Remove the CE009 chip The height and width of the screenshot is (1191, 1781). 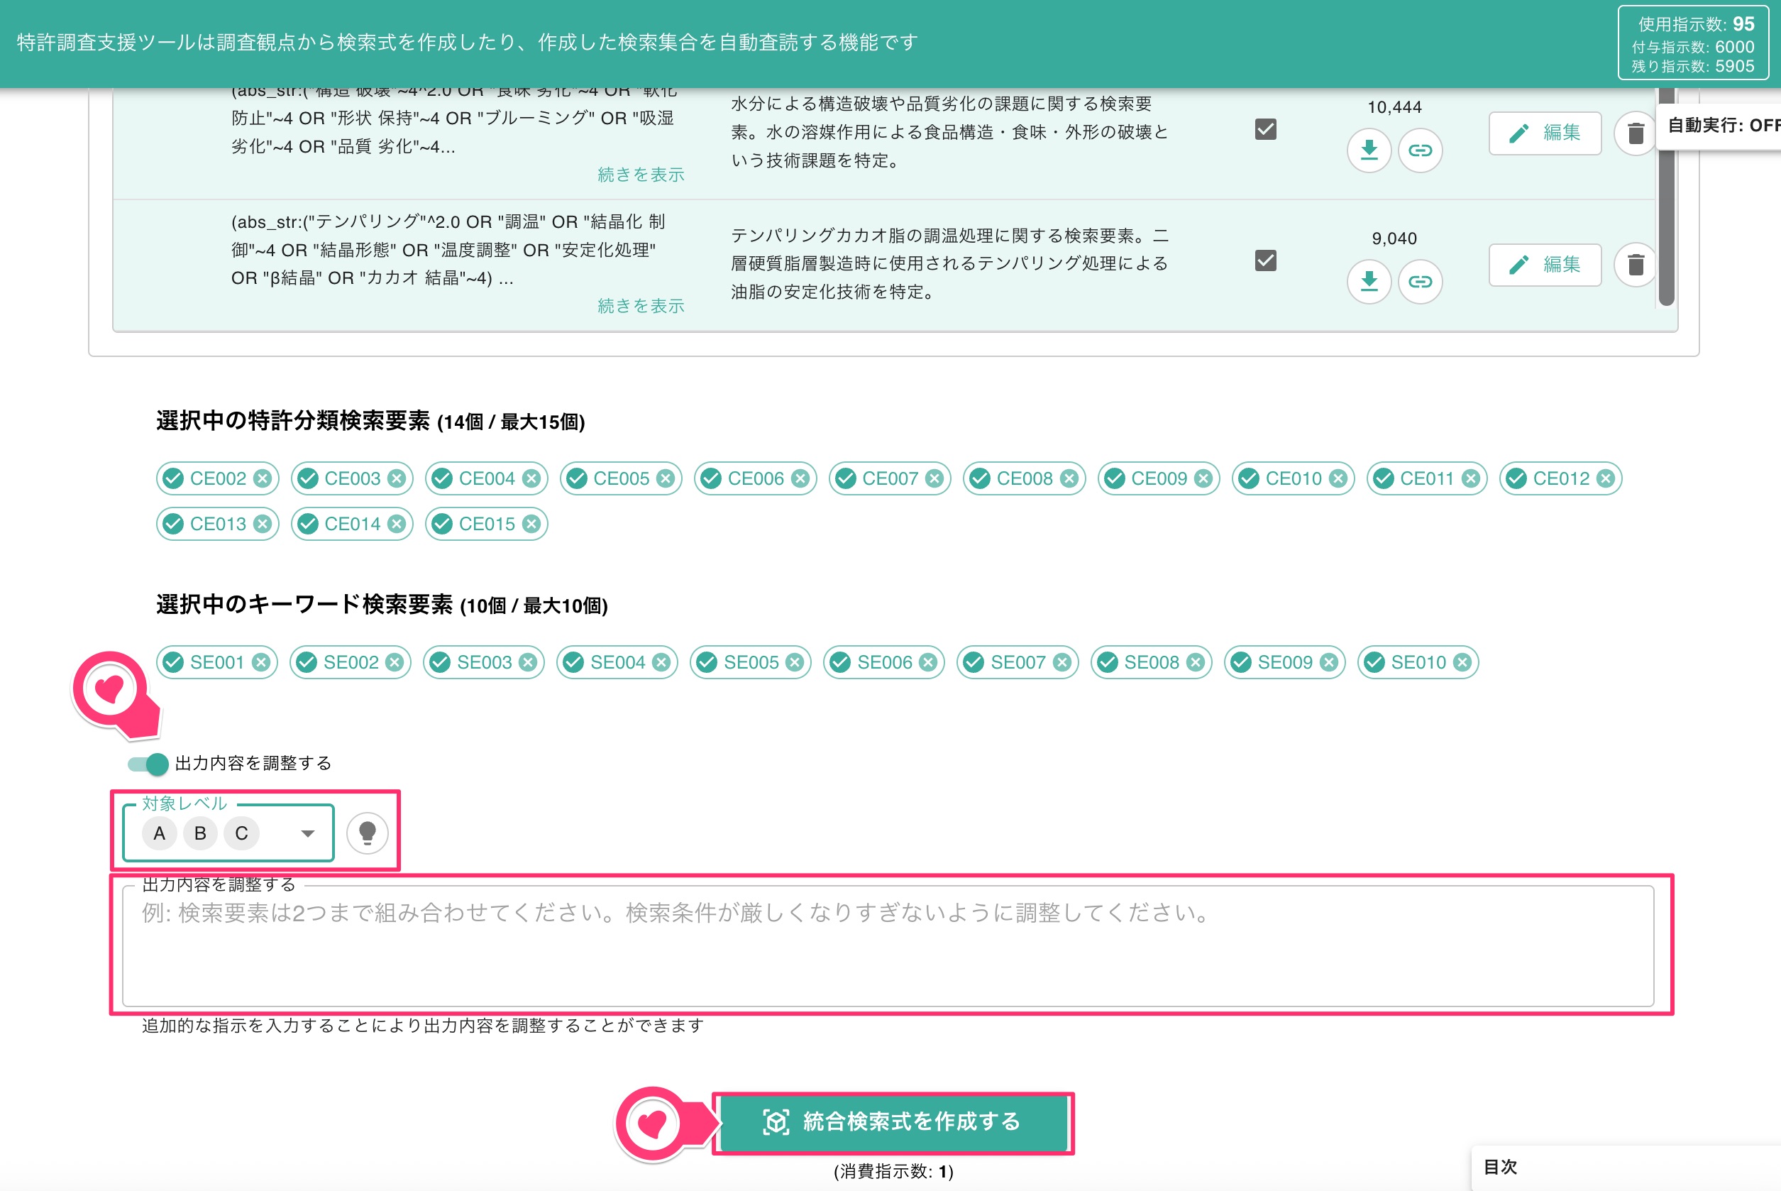pos(1203,478)
